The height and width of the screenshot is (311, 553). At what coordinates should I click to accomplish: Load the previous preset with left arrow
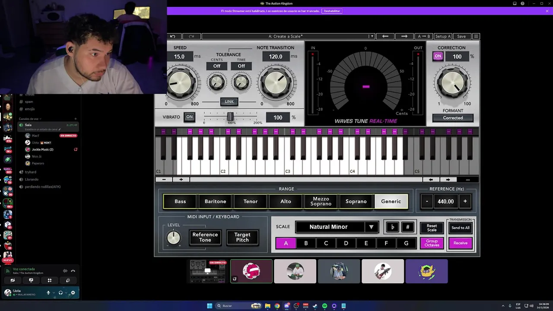tap(385, 36)
